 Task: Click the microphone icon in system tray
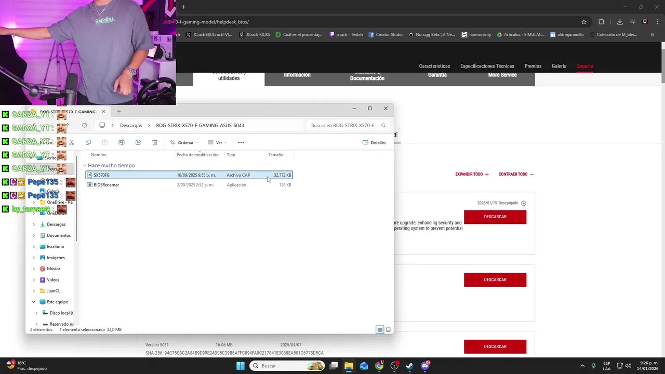(x=593, y=366)
